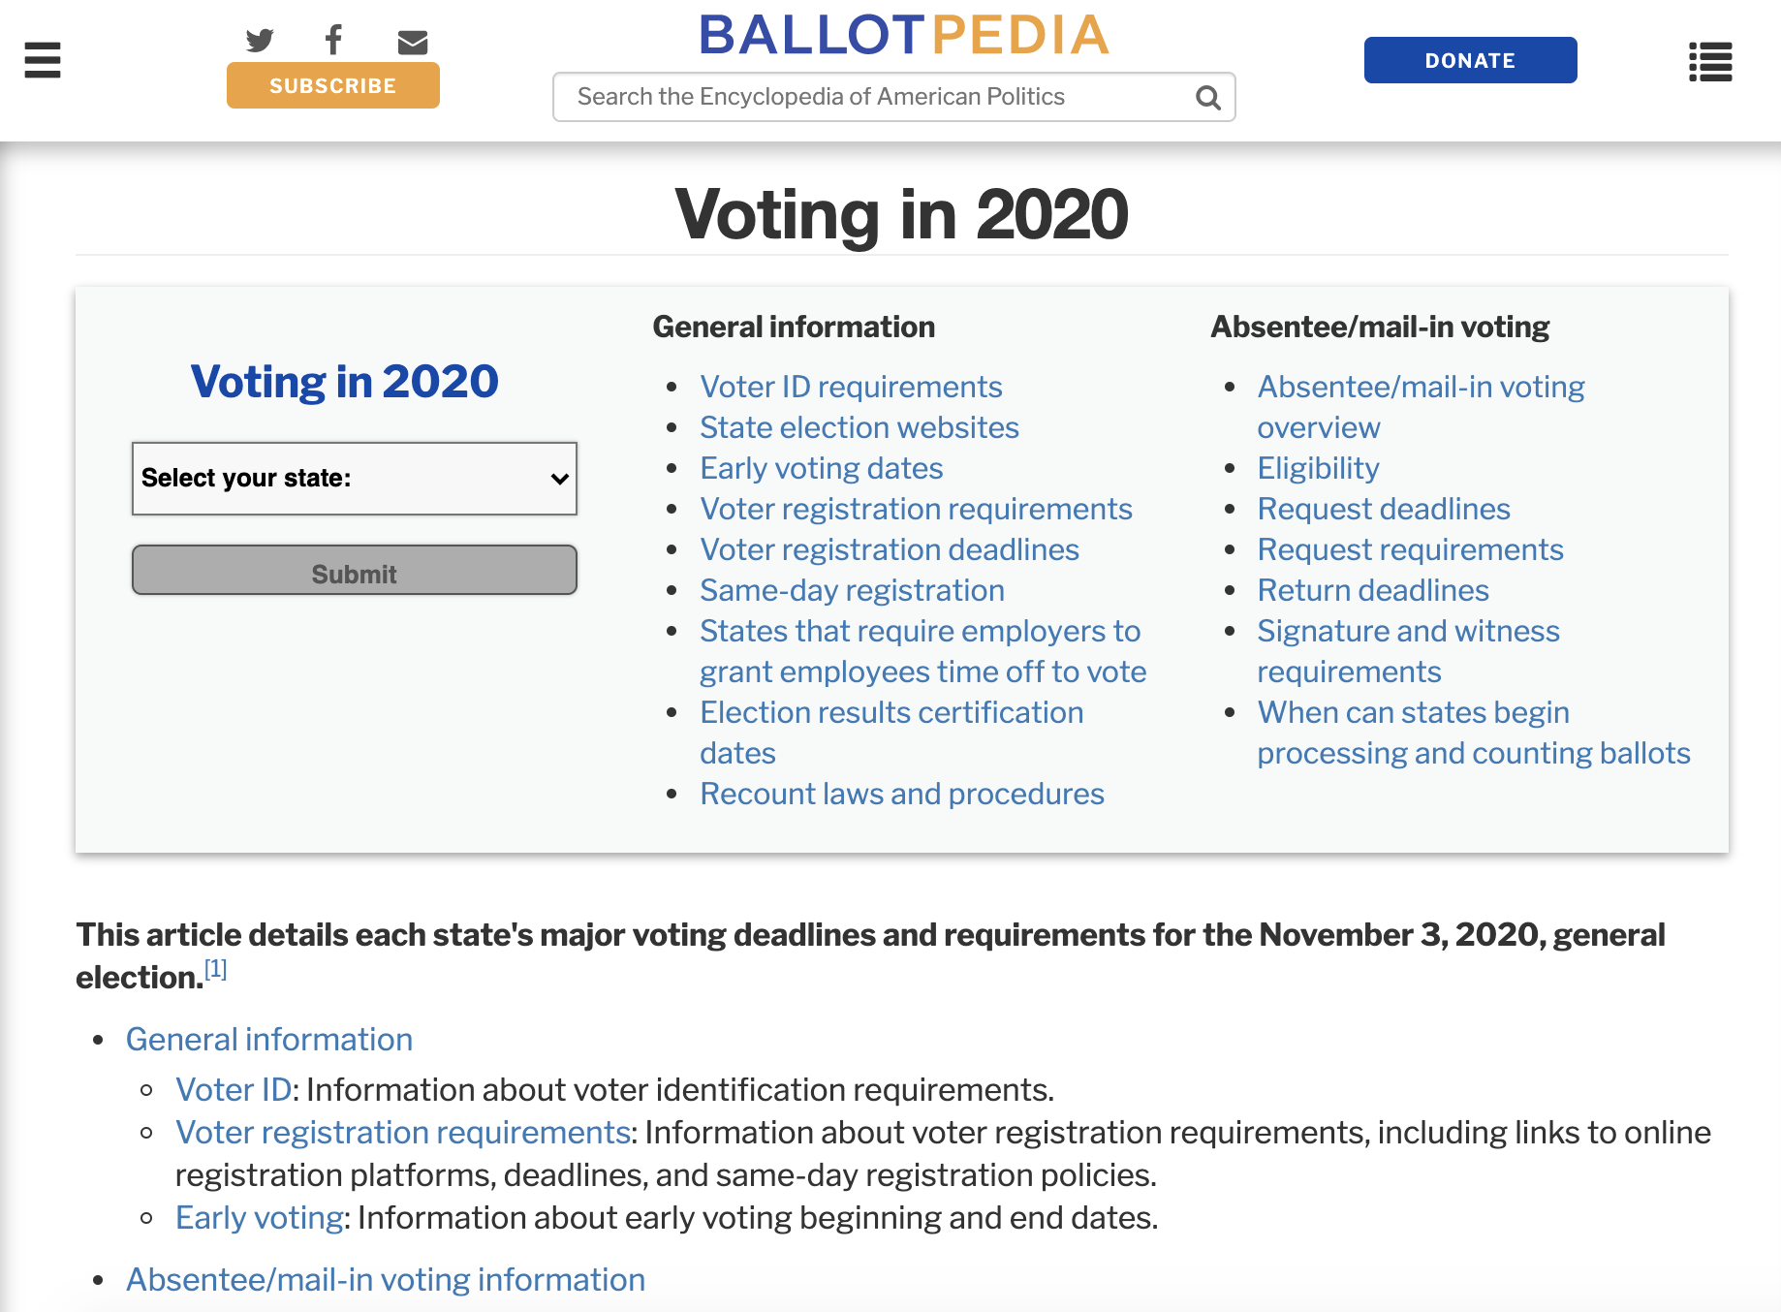Screen dimensions: 1781x1312
Task: Click the Ballotpedia logo
Action: coord(903,36)
